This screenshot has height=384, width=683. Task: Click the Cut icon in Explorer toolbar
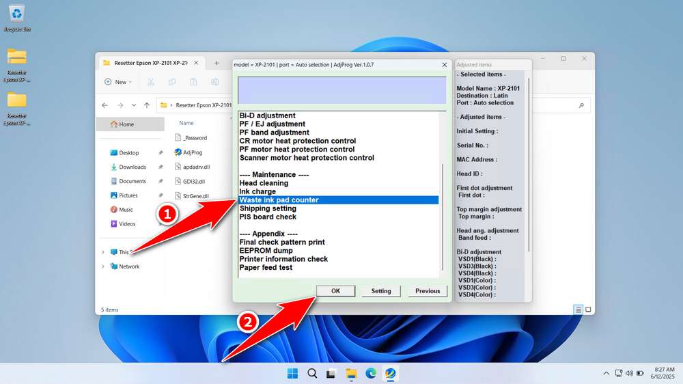click(x=151, y=82)
